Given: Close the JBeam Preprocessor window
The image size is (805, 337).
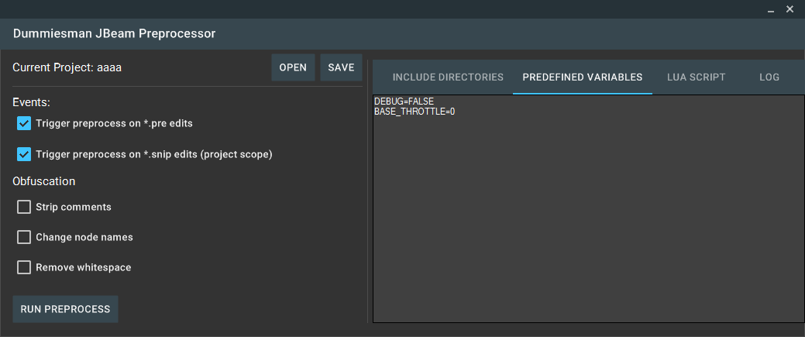Looking at the screenshot, I should coord(790,9).
